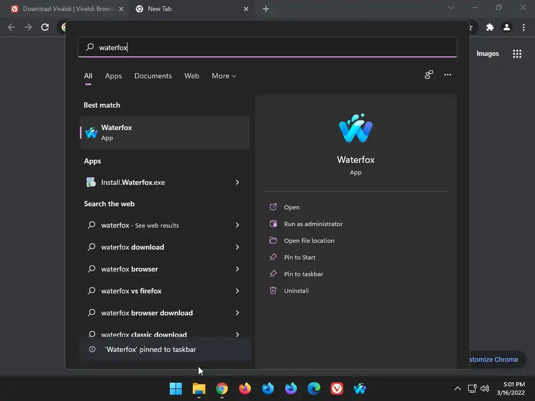Click the shield icon beside Run as administrator
This screenshot has width=535, height=401.
[x=273, y=223]
